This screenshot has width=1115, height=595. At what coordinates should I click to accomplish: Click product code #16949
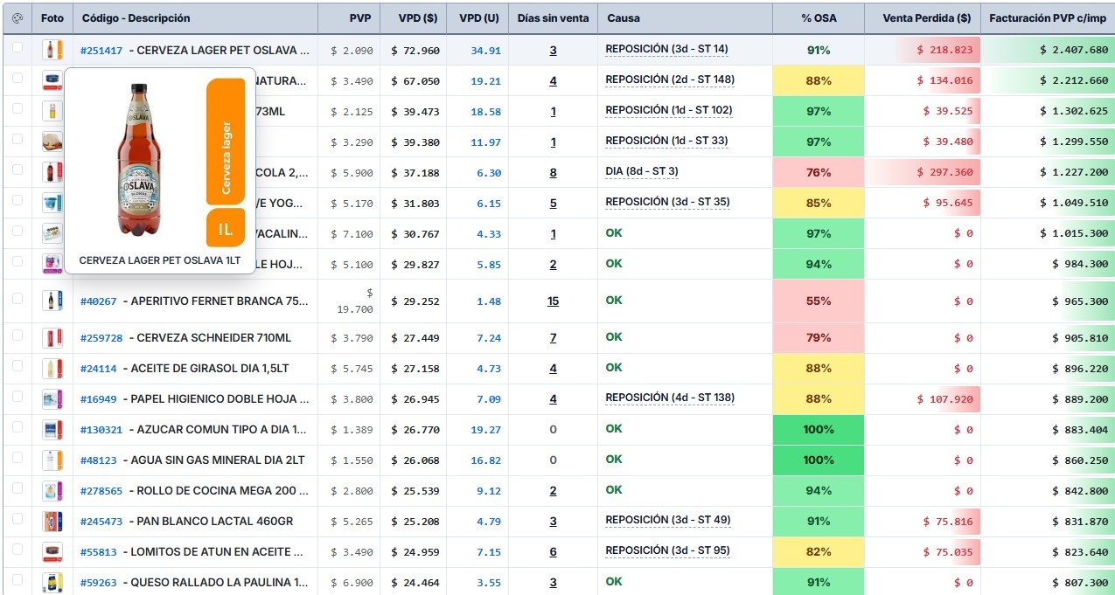coord(98,399)
